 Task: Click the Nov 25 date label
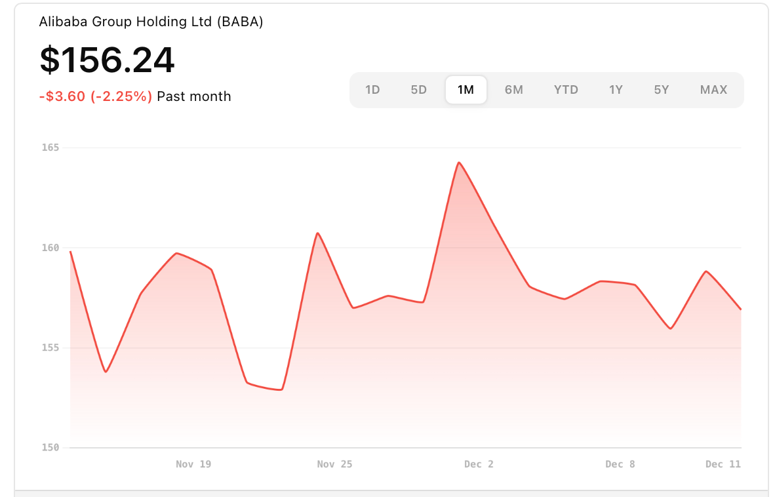334,464
